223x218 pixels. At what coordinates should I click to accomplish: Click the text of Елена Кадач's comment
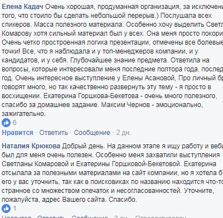(x=111, y=60)
